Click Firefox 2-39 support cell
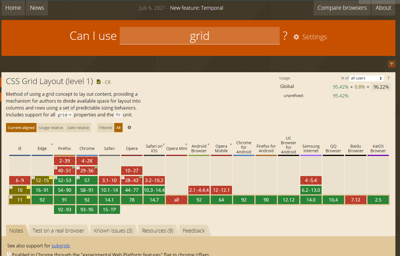The width and height of the screenshot is (400, 256). [65, 161]
